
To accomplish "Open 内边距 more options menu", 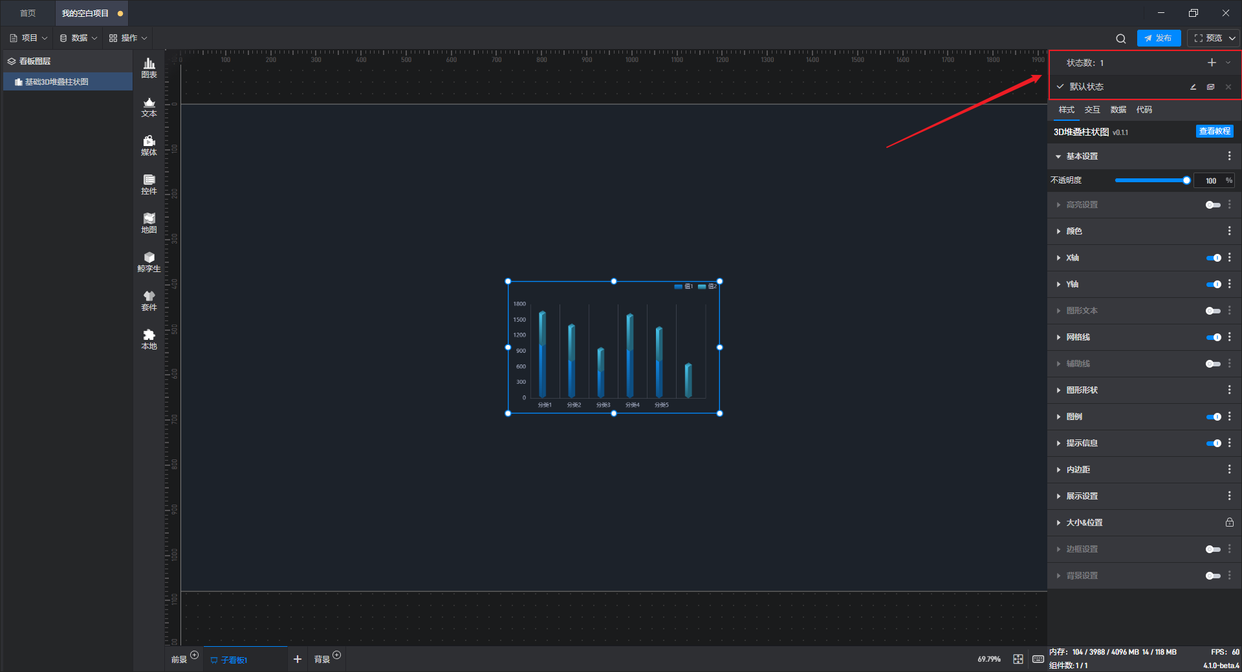I will click(1229, 469).
